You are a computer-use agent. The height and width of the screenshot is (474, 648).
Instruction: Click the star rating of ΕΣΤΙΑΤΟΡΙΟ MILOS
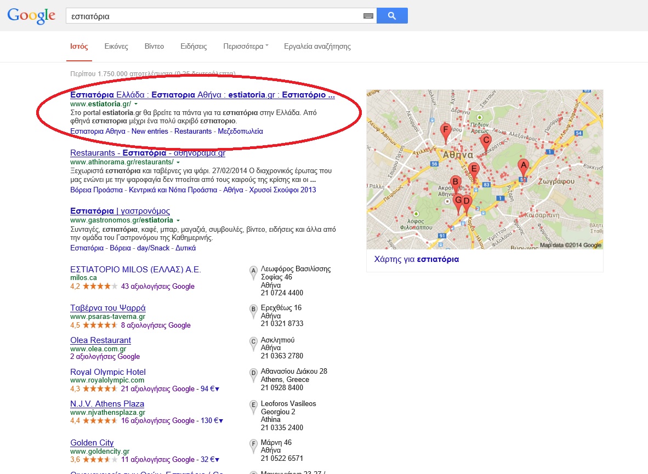click(x=100, y=286)
